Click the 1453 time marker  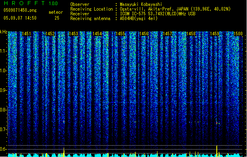73,34
